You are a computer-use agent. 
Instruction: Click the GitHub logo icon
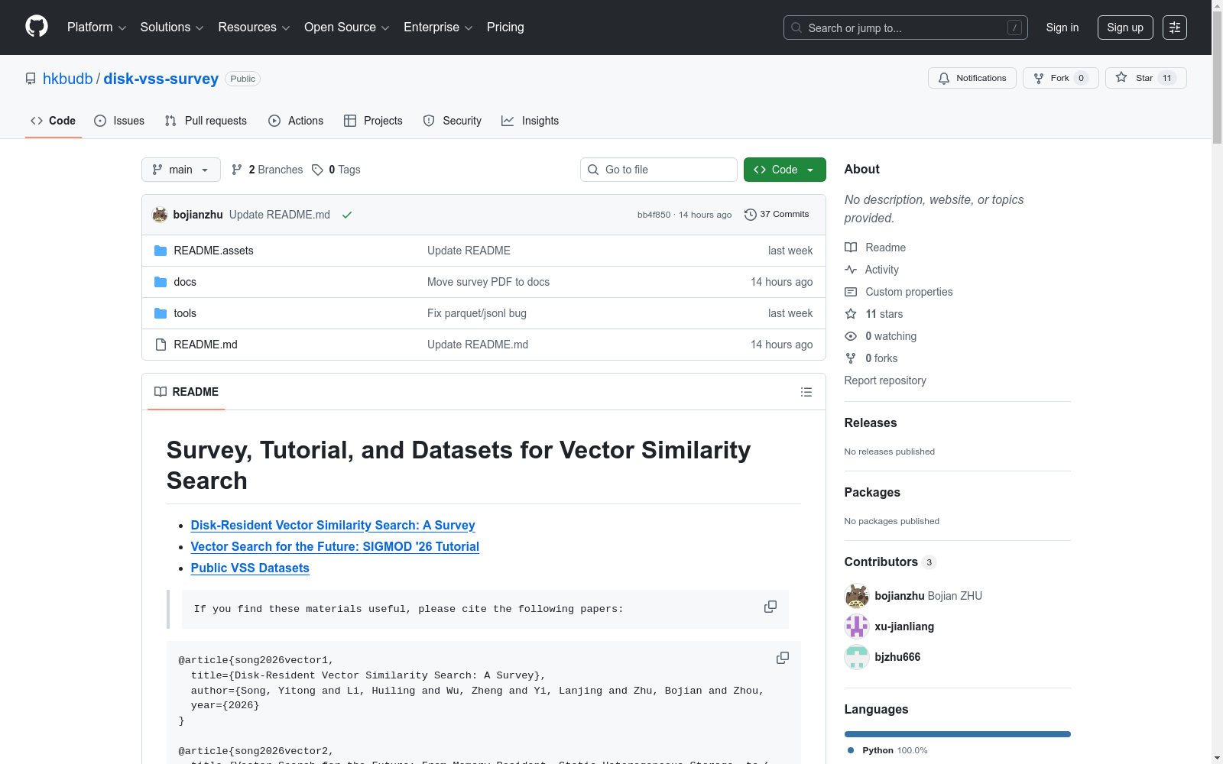coord(37,27)
